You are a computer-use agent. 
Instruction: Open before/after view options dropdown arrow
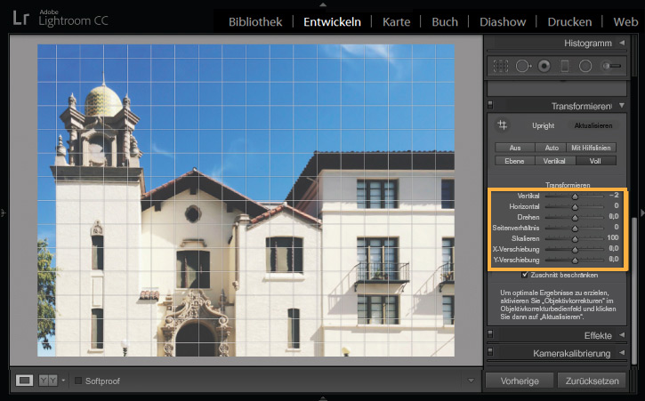(x=63, y=381)
